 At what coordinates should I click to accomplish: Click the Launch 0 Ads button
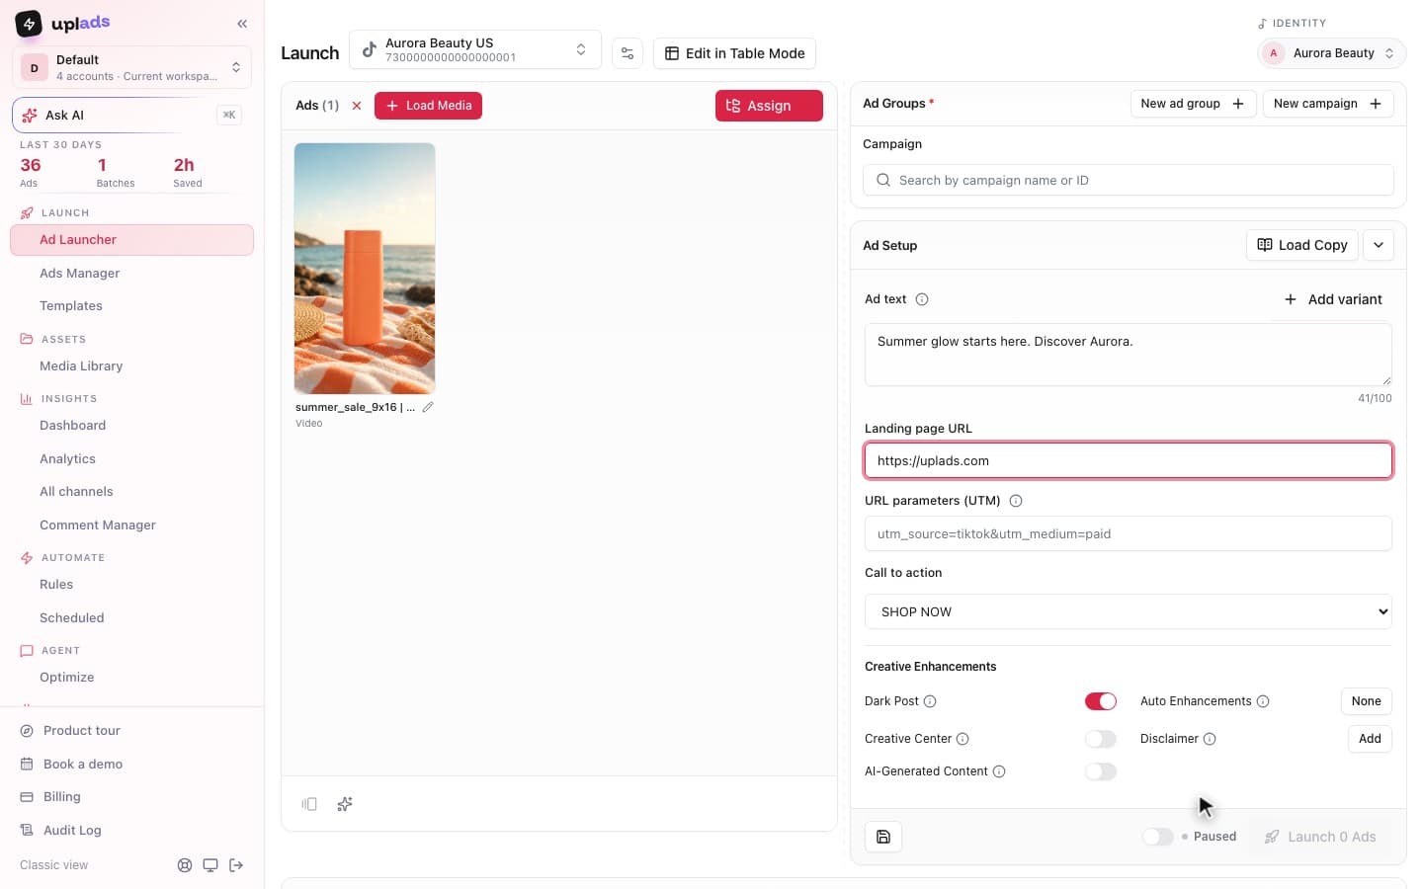(1320, 837)
